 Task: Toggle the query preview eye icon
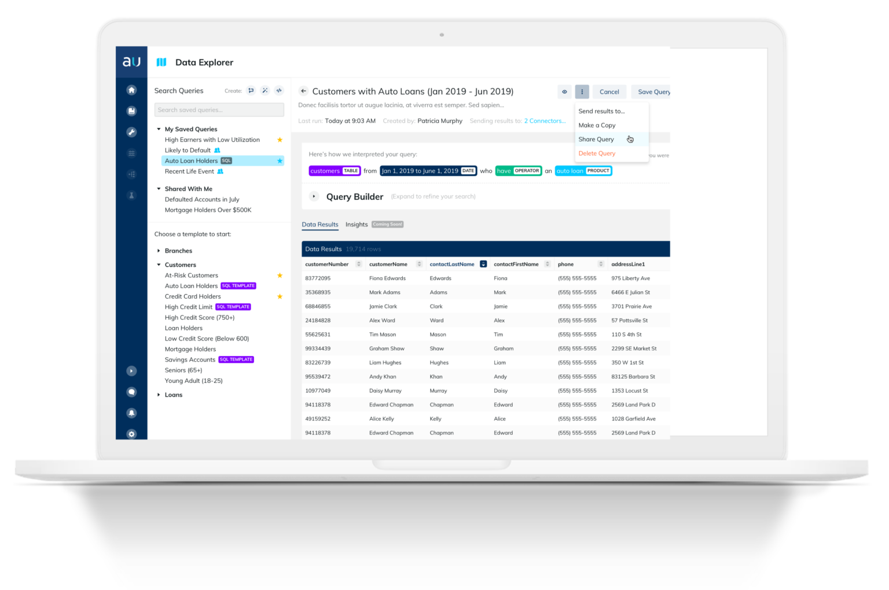(564, 91)
